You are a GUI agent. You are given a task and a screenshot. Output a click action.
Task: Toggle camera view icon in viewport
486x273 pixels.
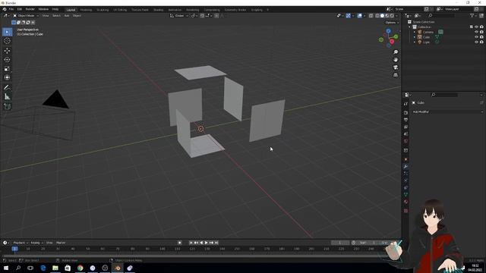coord(396,67)
